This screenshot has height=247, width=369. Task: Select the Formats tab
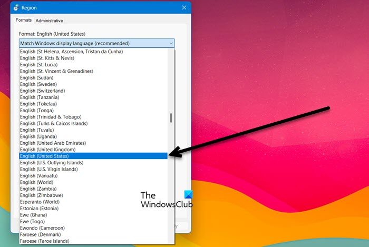(x=24, y=20)
